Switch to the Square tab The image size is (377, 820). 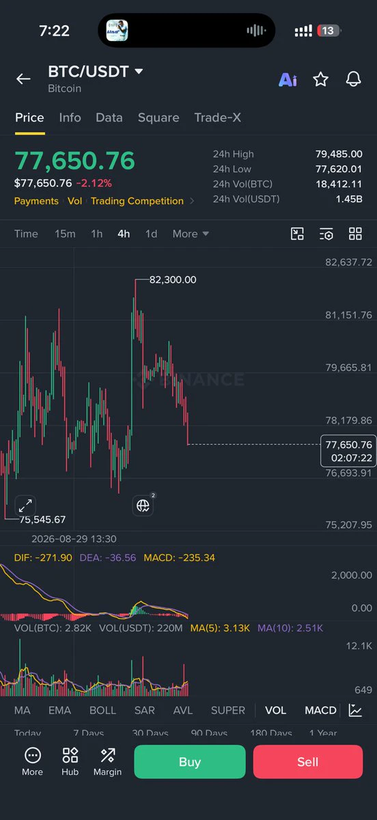[x=158, y=118]
